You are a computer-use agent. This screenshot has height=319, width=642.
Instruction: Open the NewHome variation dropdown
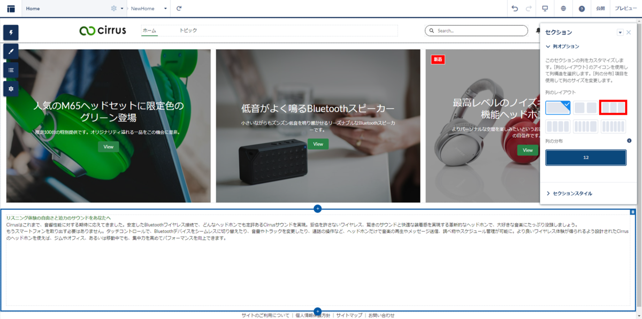point(165,9)
